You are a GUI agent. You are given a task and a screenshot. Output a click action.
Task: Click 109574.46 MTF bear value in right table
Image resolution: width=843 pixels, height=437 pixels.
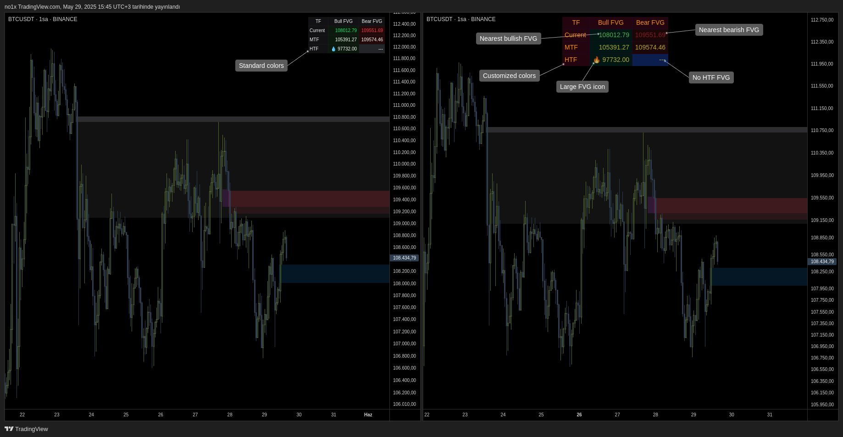click(x=650, y=47)
